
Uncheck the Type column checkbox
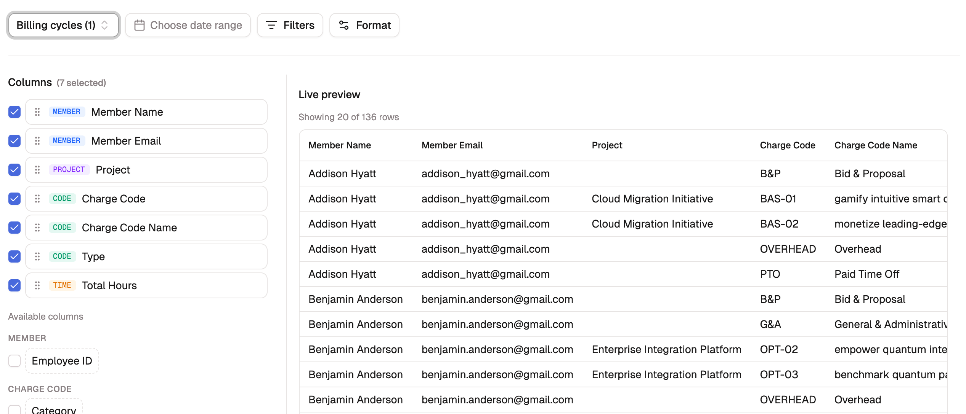14,256
